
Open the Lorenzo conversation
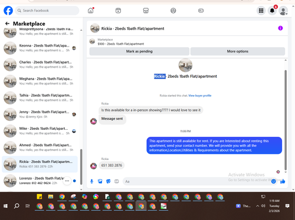pyautogui.click(x=40, y=180)
